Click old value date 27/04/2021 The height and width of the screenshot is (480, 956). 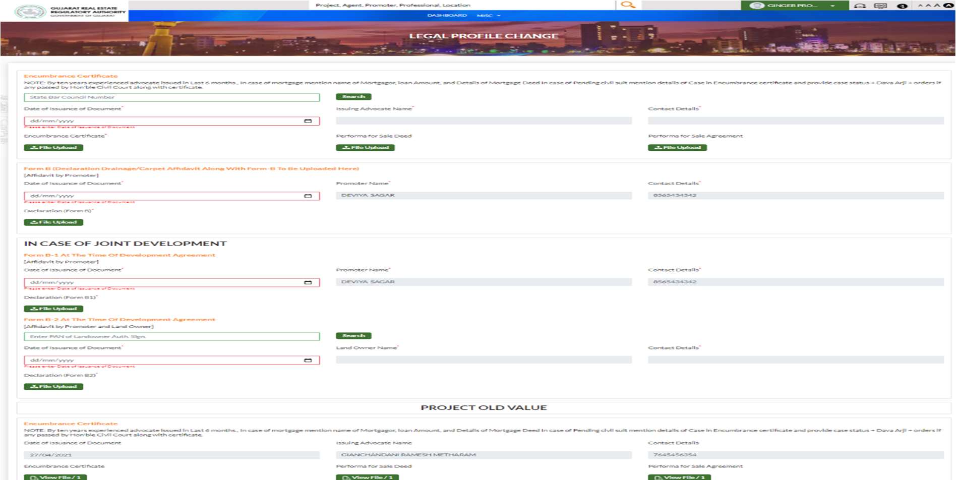(x=172, y=455)
